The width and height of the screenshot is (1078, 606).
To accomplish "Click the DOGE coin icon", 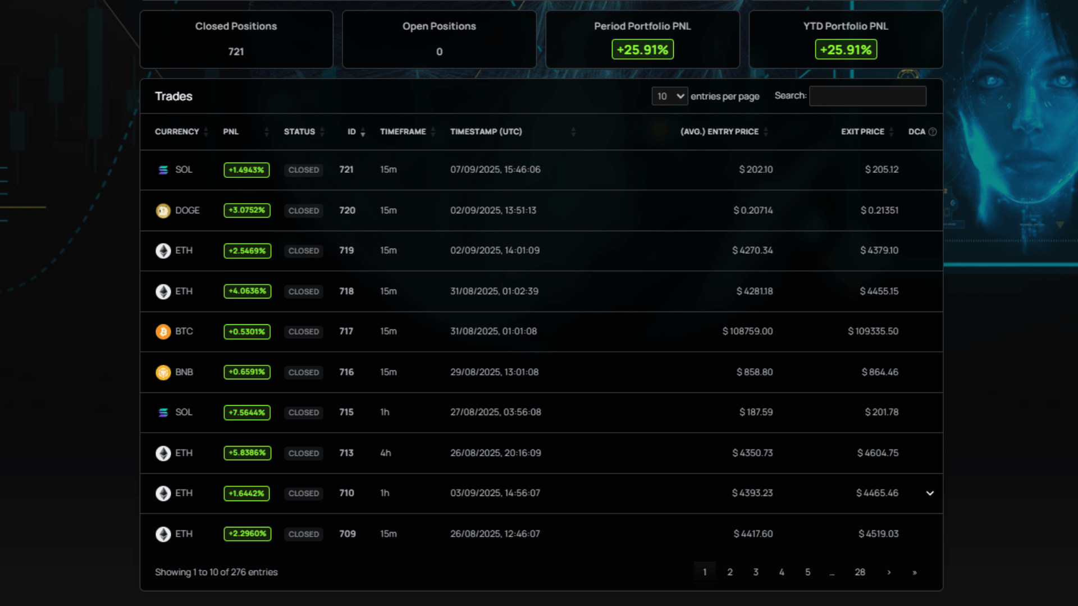I will (163, 210).
